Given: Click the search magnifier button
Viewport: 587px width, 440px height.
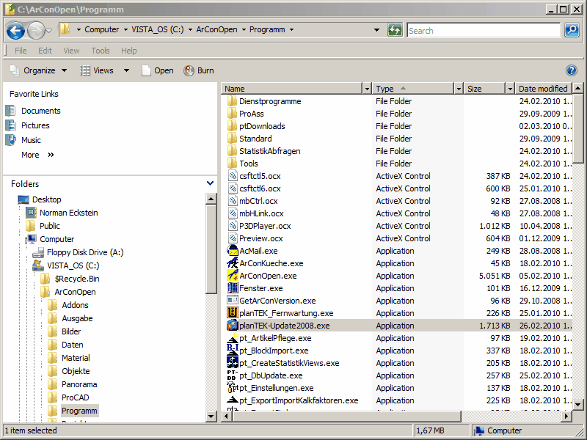Looking at the screenshot, I should click(x=572, y=30).
